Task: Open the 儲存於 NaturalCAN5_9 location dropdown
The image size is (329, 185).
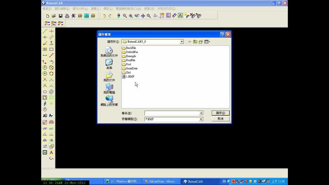Action: tap(182, 42)
